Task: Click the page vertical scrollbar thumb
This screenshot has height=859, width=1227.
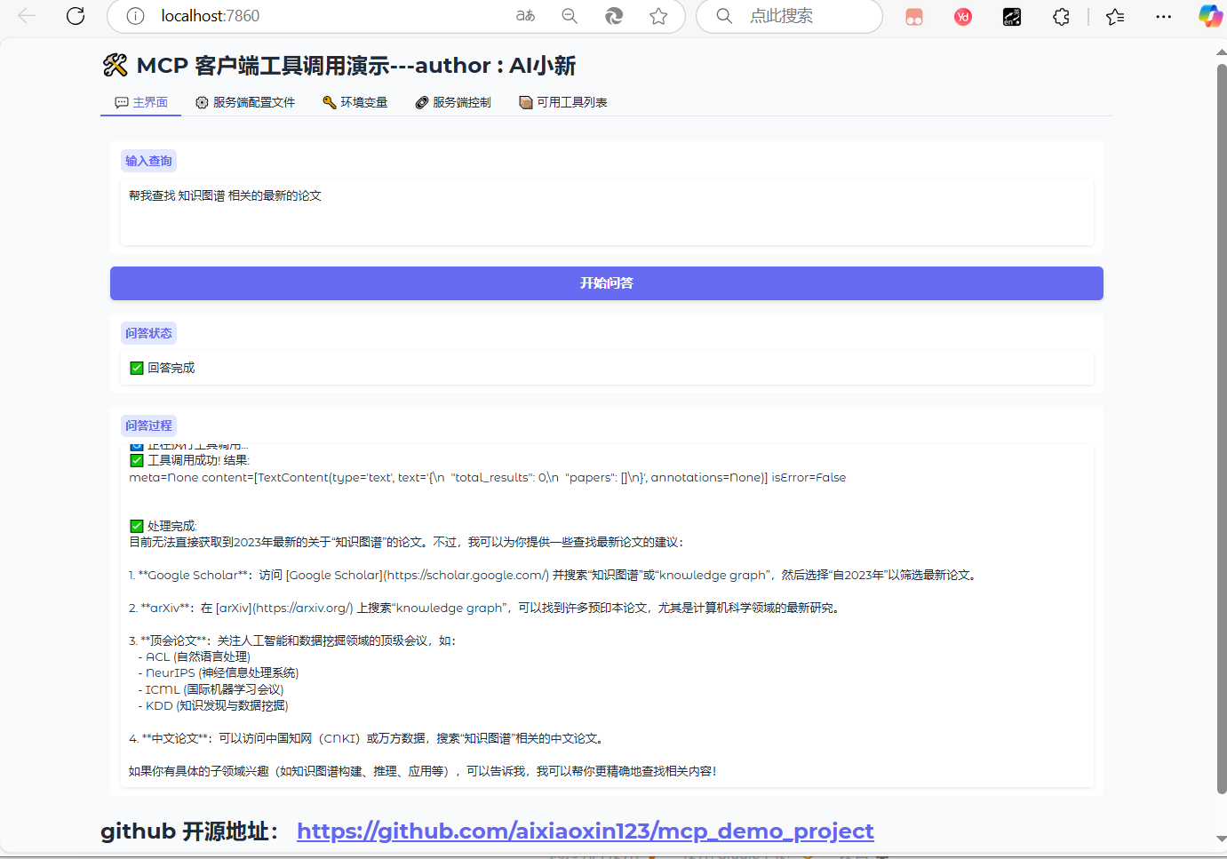Action: tap(1222, 428)
